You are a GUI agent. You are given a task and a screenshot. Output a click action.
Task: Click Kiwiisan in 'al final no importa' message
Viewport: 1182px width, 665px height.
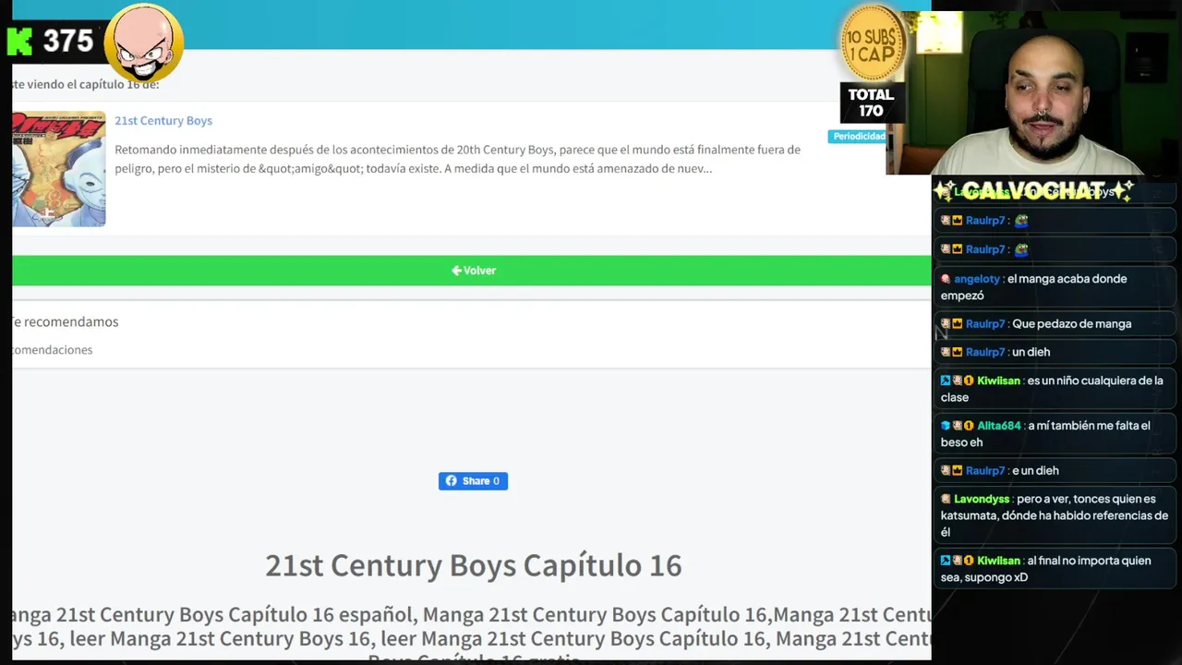coord(998,561)
